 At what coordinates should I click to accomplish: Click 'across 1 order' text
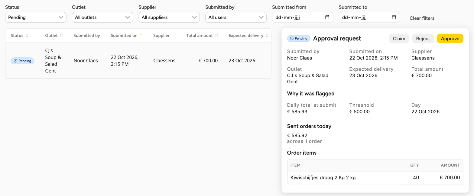pos(304,141)
